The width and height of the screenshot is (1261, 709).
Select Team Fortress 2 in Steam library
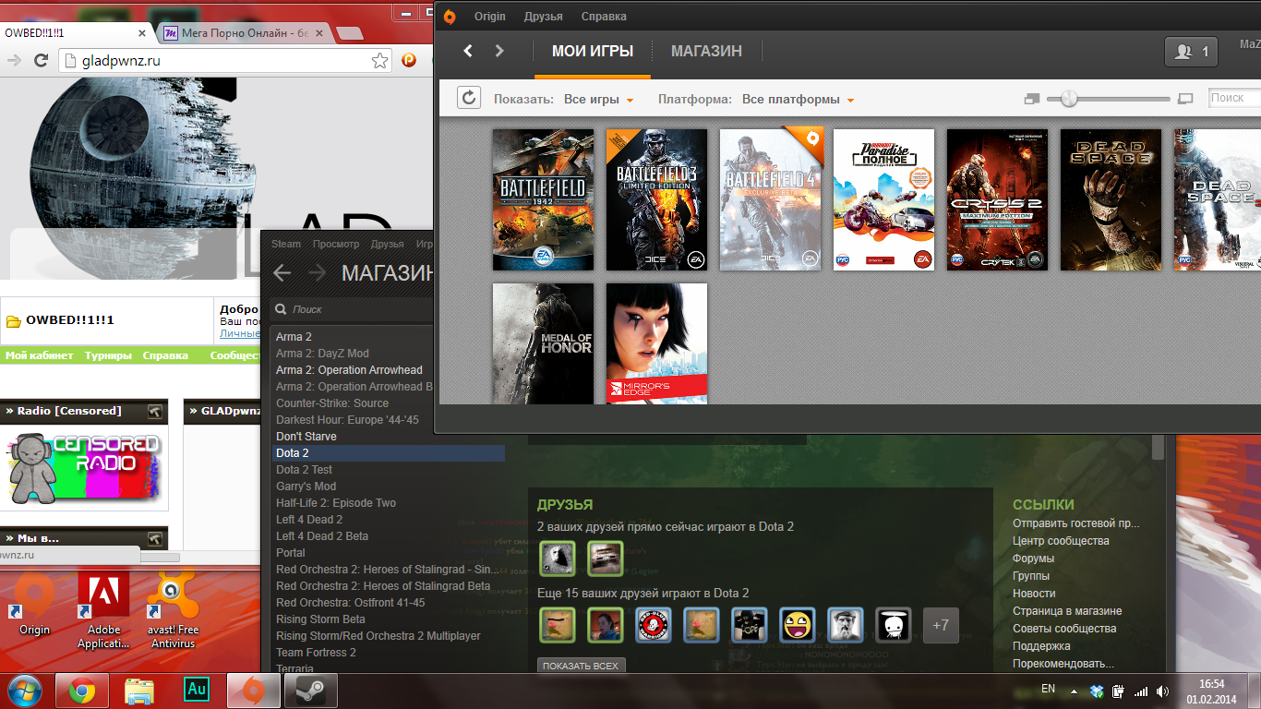click(316, 653)
